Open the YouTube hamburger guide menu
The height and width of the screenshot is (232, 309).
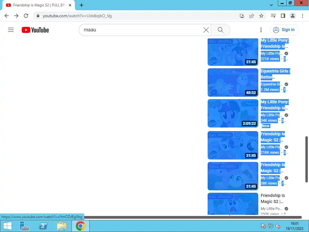11,30
